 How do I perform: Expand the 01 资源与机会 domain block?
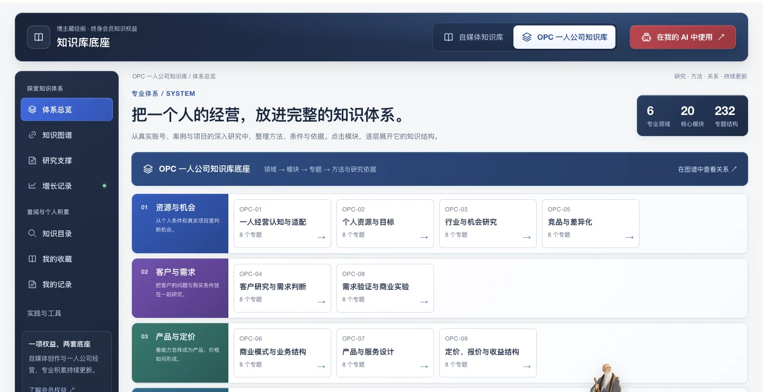point(180,224)
